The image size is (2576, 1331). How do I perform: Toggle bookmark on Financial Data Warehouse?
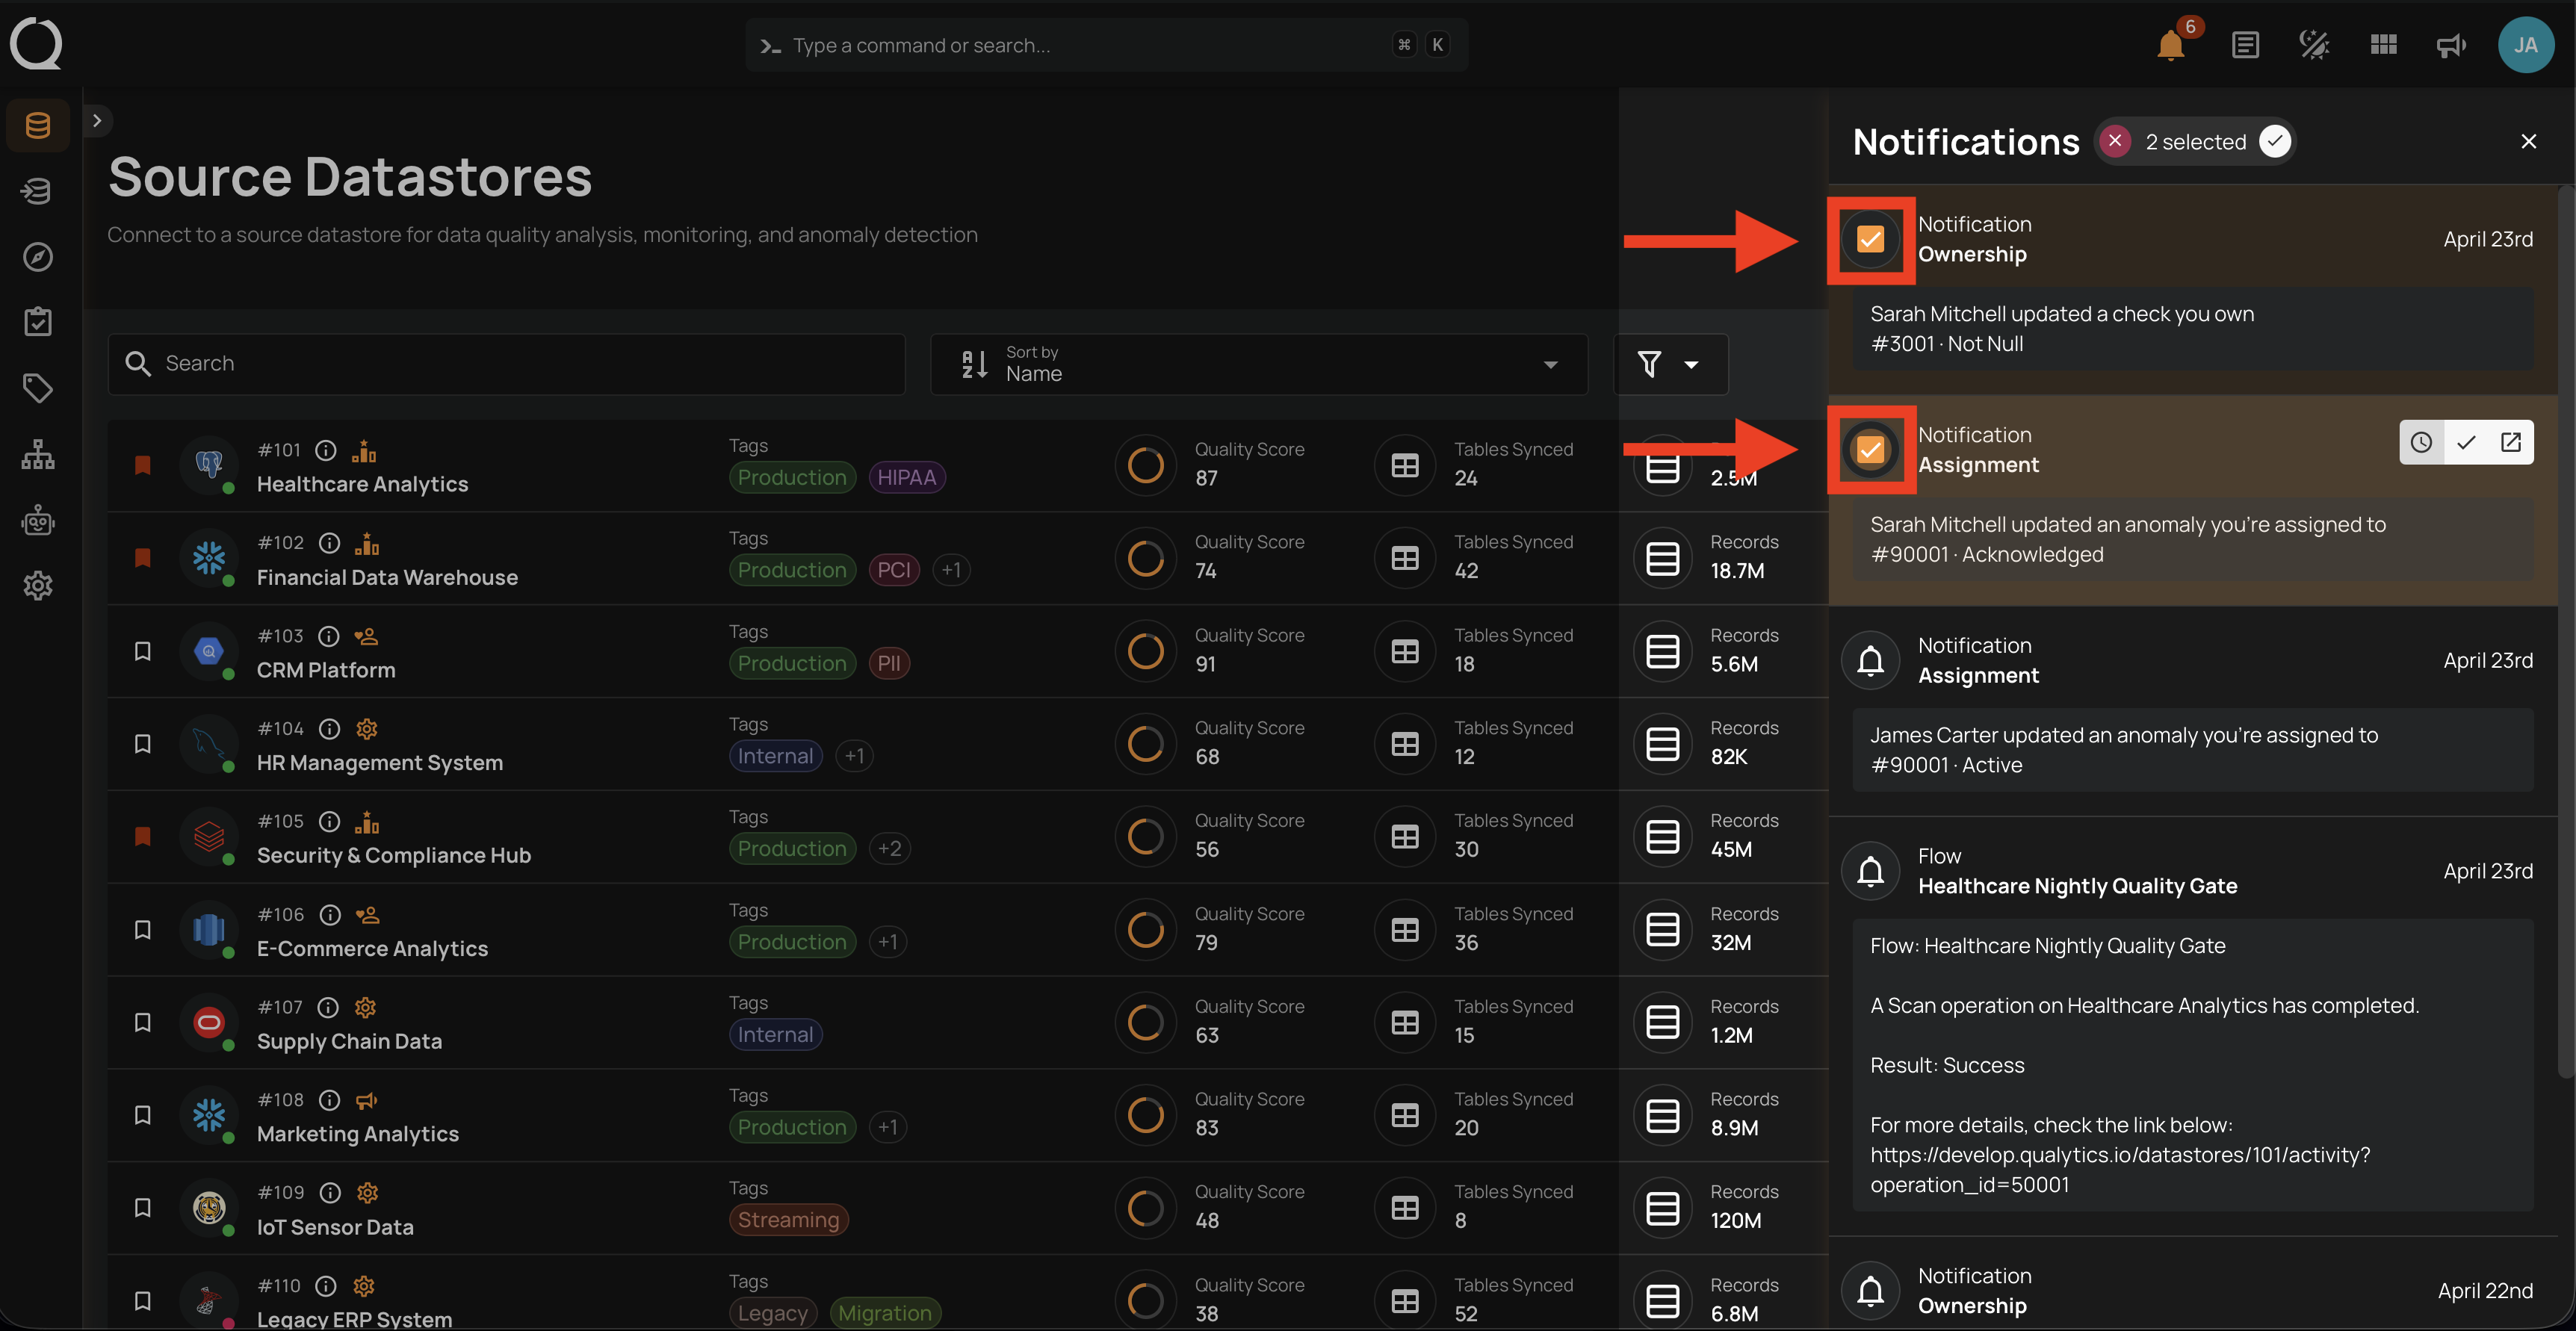[x=143, y=557]
